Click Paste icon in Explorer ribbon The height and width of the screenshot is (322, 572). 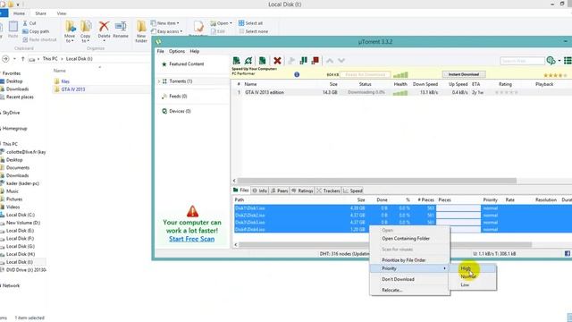13,30
